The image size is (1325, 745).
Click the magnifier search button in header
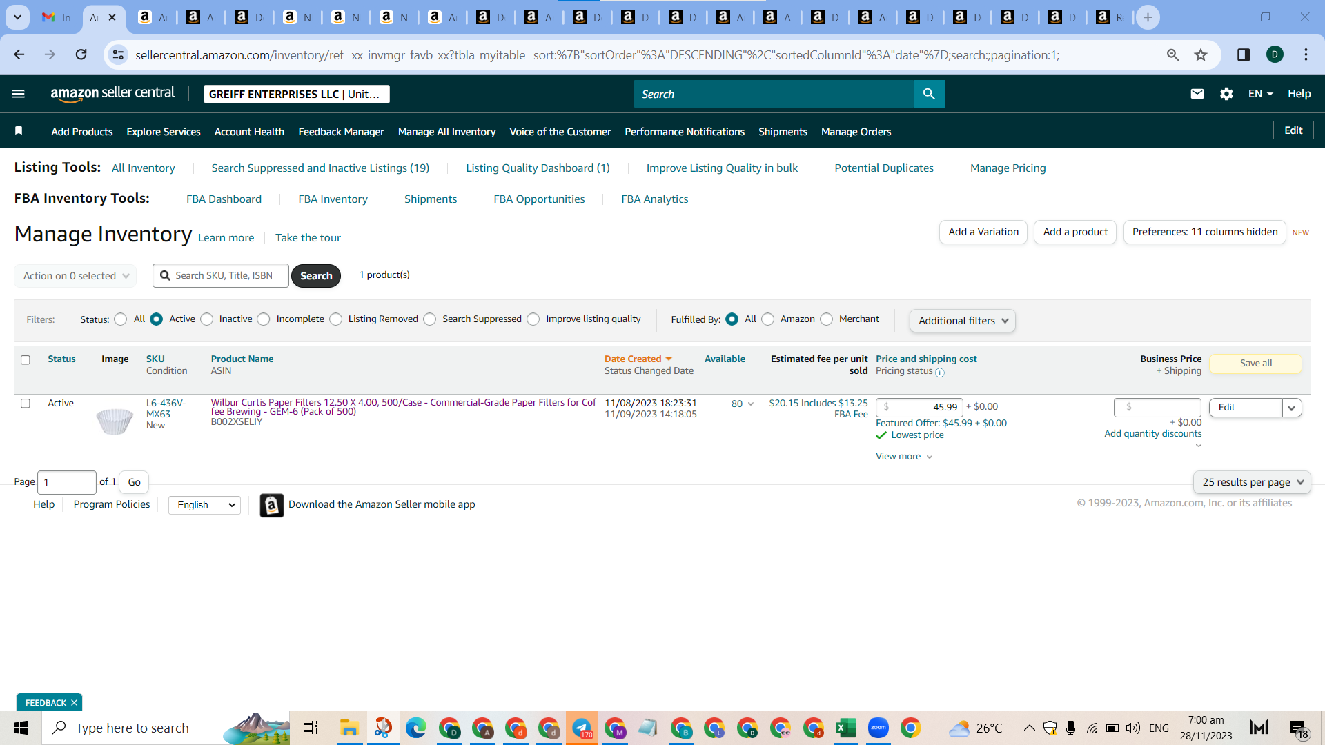coord(929,94)
